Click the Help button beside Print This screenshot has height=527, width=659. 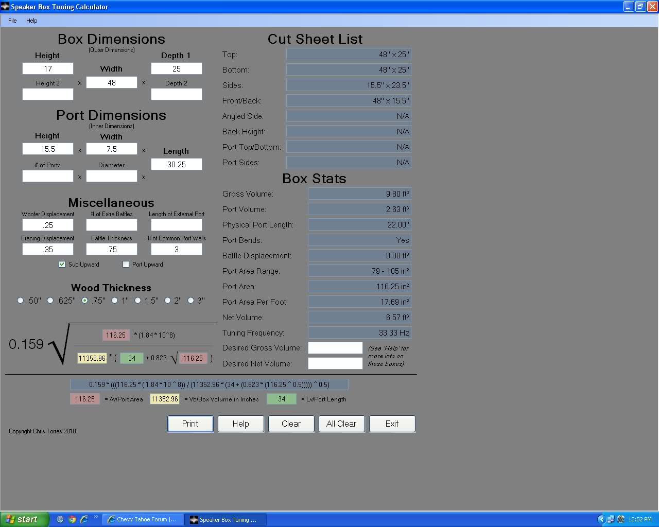240,424
